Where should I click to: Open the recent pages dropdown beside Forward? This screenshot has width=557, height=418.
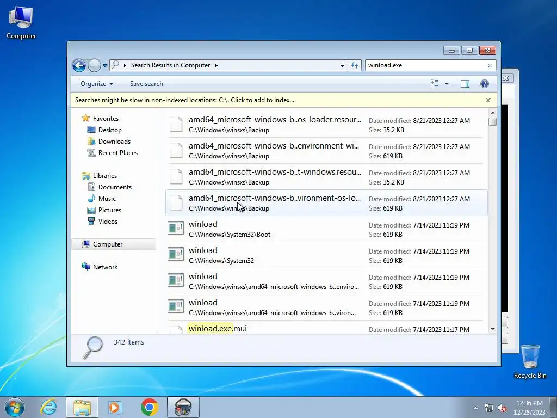point(105,66)
